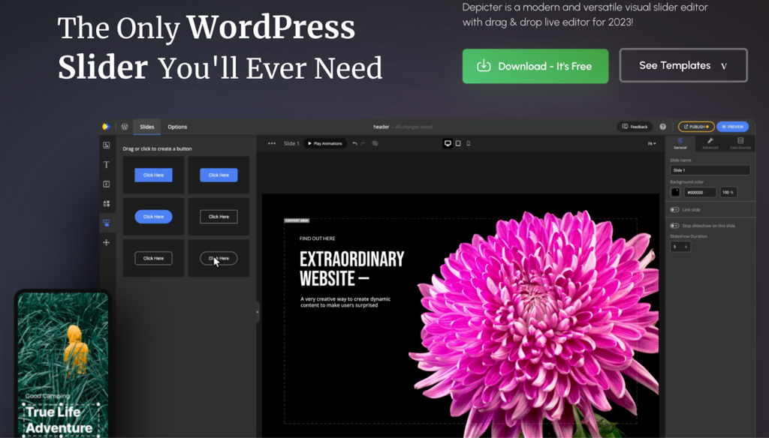This screenshot has height=438, width=769.
Task: Click the Slide name input field
Action: click(710, 169)
